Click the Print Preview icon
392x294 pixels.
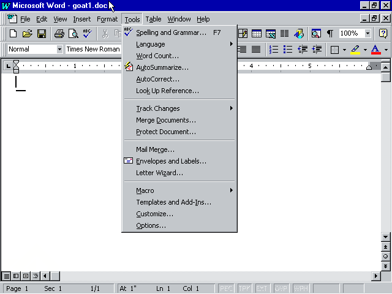[73, 33]
